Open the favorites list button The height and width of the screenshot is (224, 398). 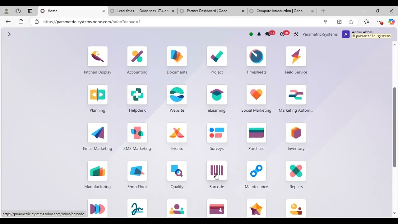pyautogui.click(x=367, y=22)
